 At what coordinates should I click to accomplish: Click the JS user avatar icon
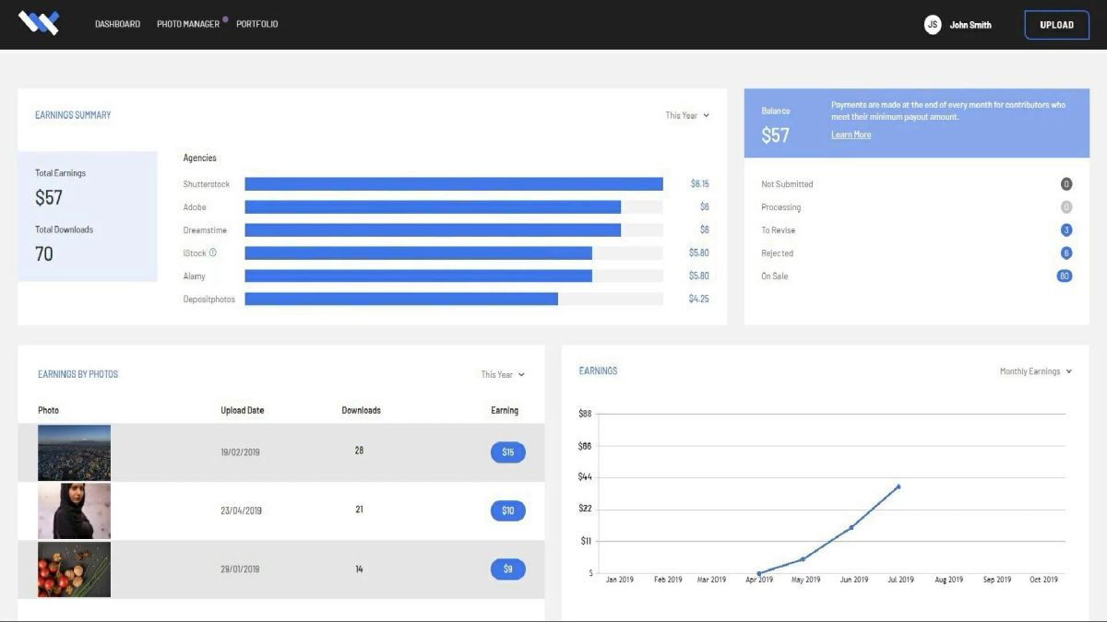[932, 25]
